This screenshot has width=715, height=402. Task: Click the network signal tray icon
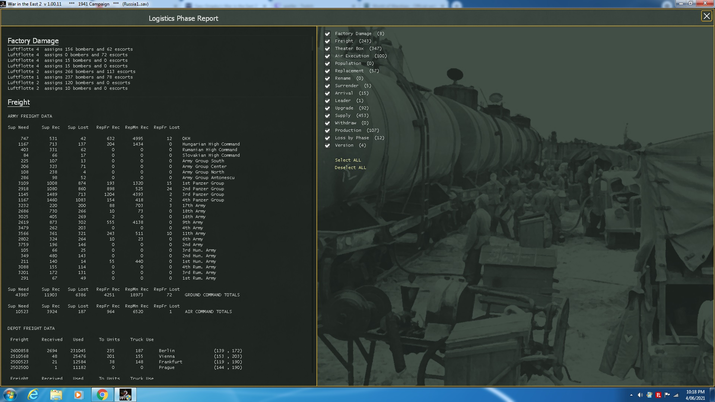(676, 395)
